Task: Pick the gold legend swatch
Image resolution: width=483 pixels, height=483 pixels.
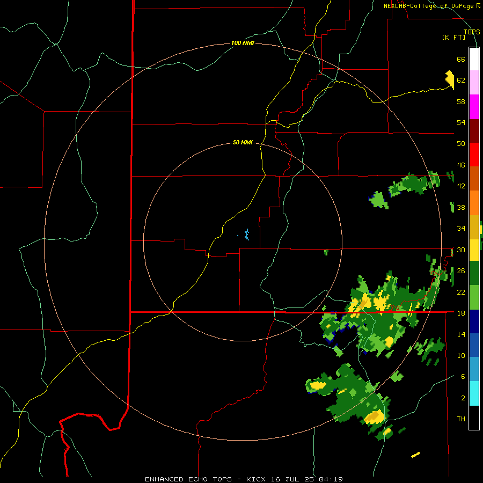Action: pyautogui.click(x=474, y=228)
